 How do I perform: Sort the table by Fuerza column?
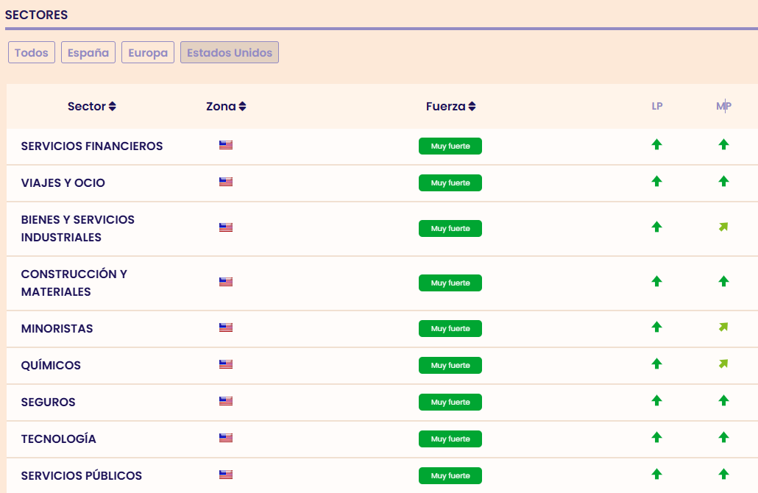450,106
